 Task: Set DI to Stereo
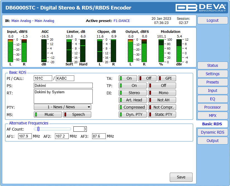coord(133,93)
